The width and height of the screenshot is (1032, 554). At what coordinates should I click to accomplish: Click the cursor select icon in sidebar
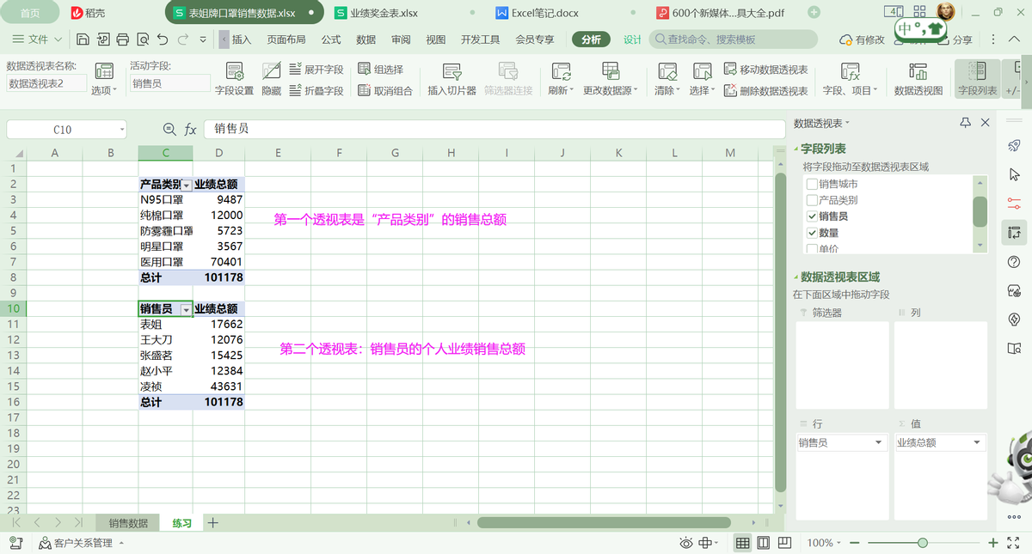1014,174
